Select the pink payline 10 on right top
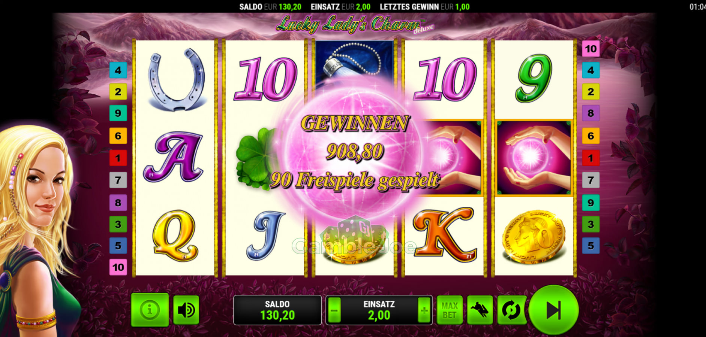Viewport: 706px width, 337px height. [x=591, y=49]
